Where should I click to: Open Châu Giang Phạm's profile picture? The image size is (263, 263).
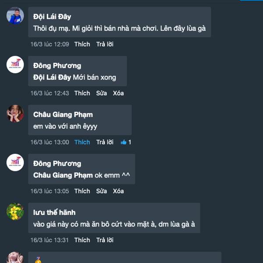(x=15, y=114)
